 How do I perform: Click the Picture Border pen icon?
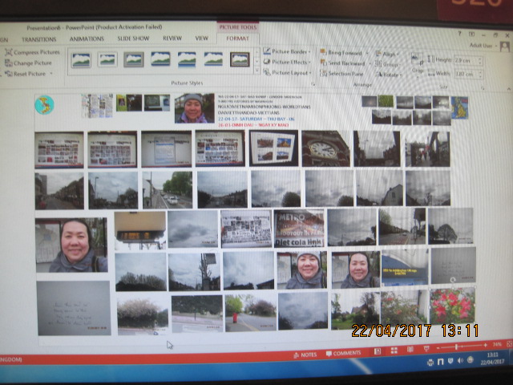[267, 51]
